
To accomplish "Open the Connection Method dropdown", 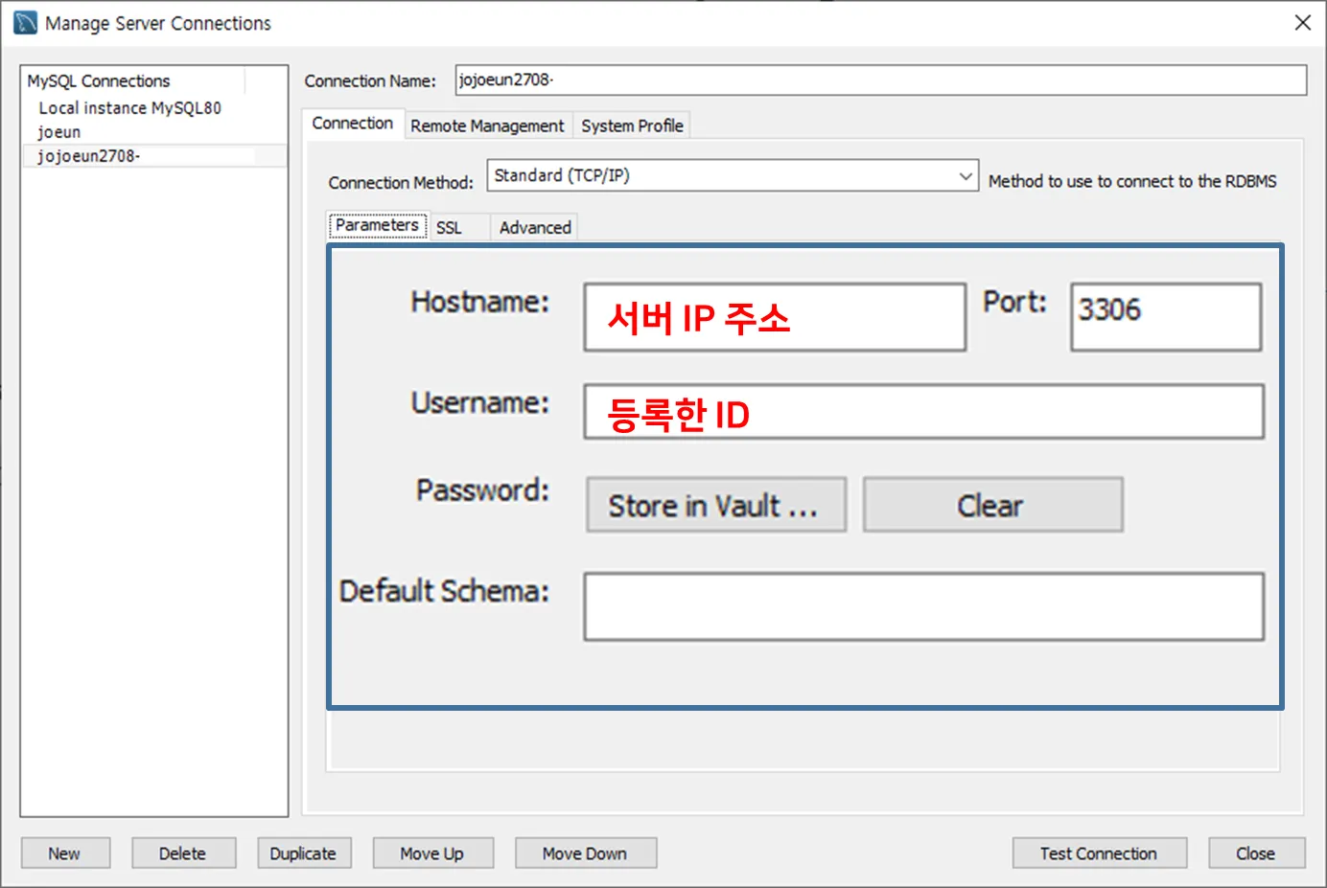I will coord(733,175).
